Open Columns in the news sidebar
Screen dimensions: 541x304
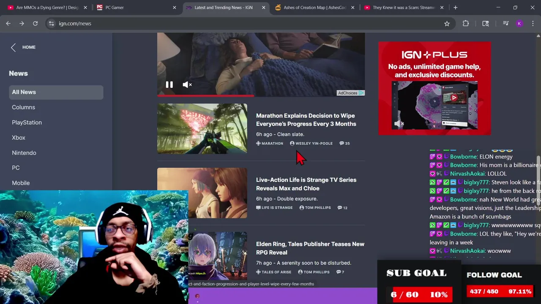tap(23, 108)
